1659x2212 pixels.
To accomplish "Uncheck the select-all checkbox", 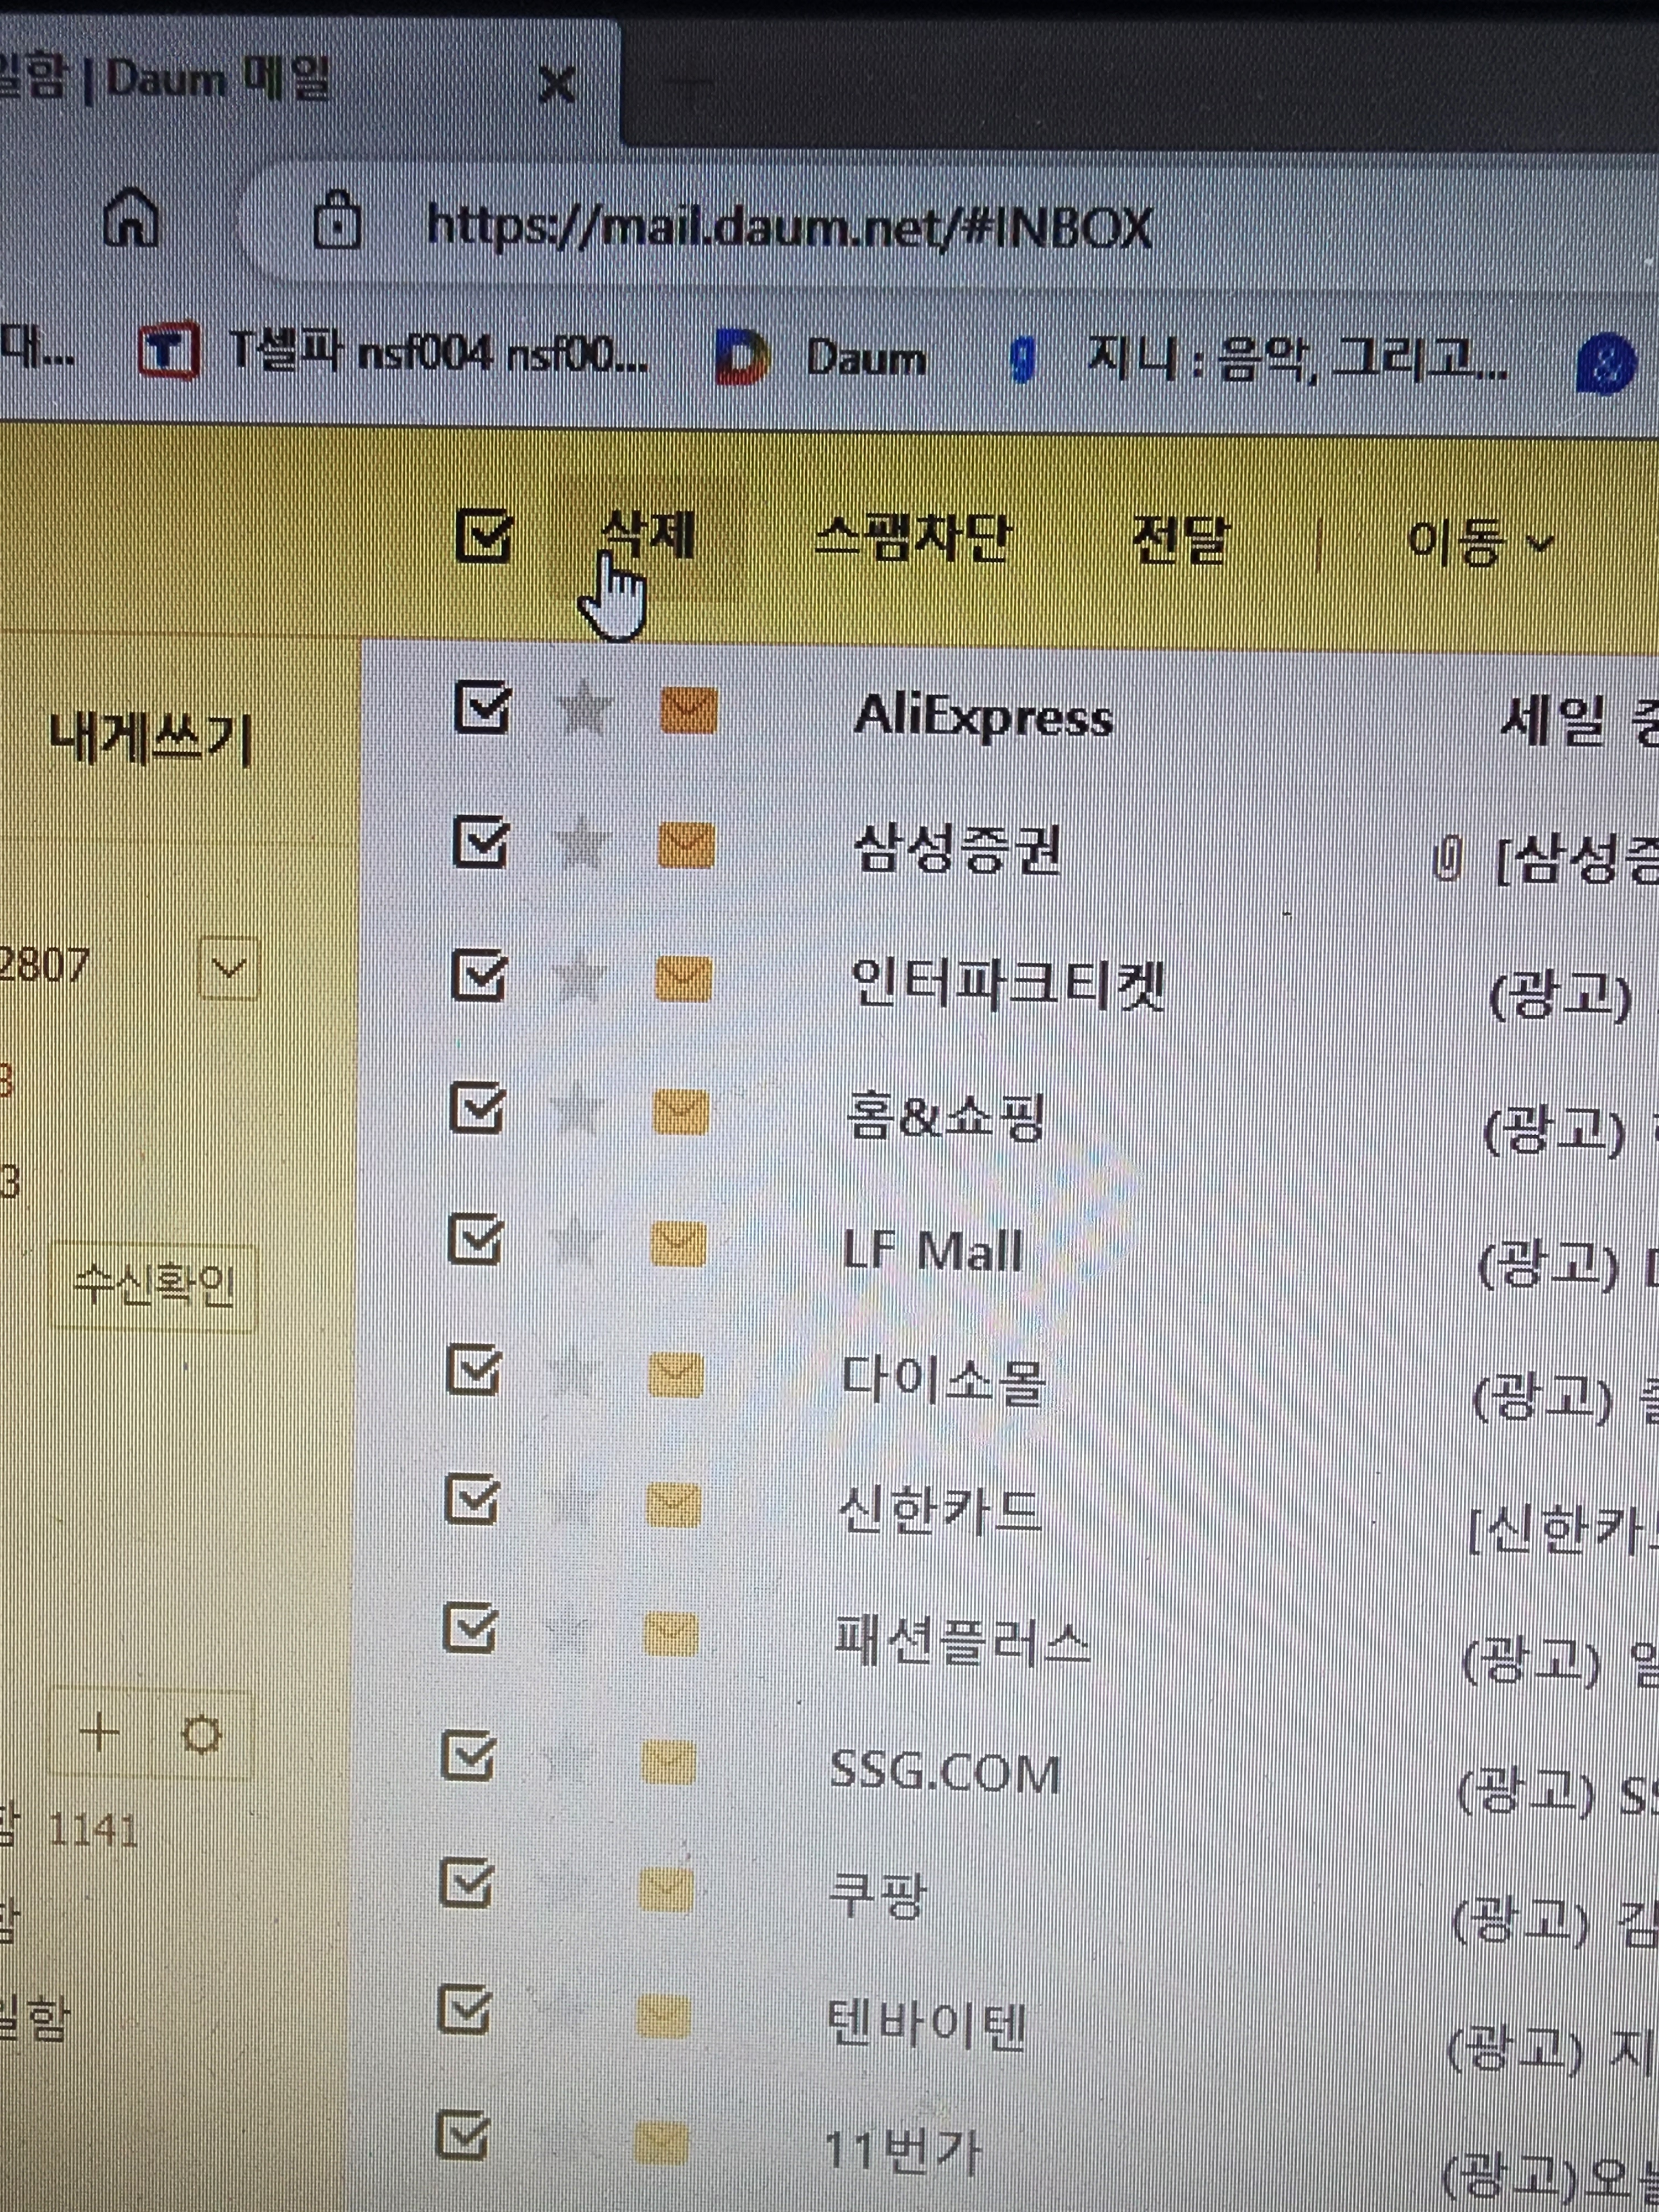I will point(484,537).
